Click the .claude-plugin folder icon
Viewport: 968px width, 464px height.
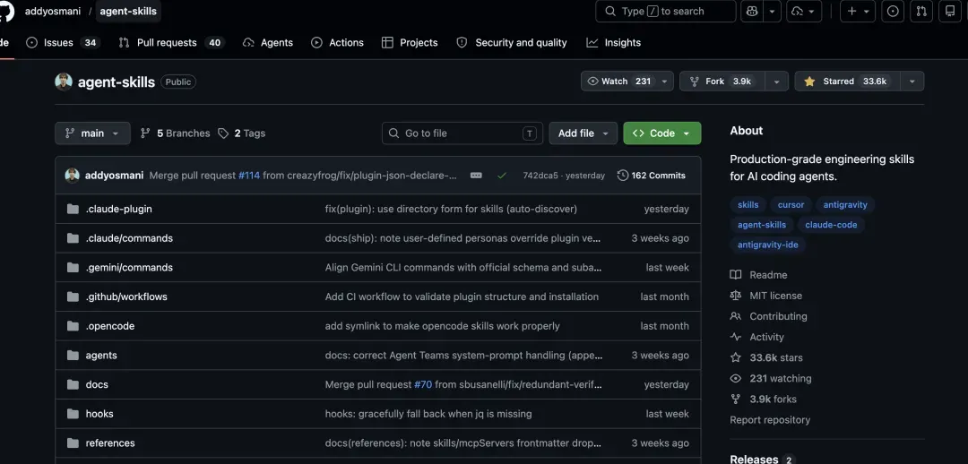tap(73, 210)
